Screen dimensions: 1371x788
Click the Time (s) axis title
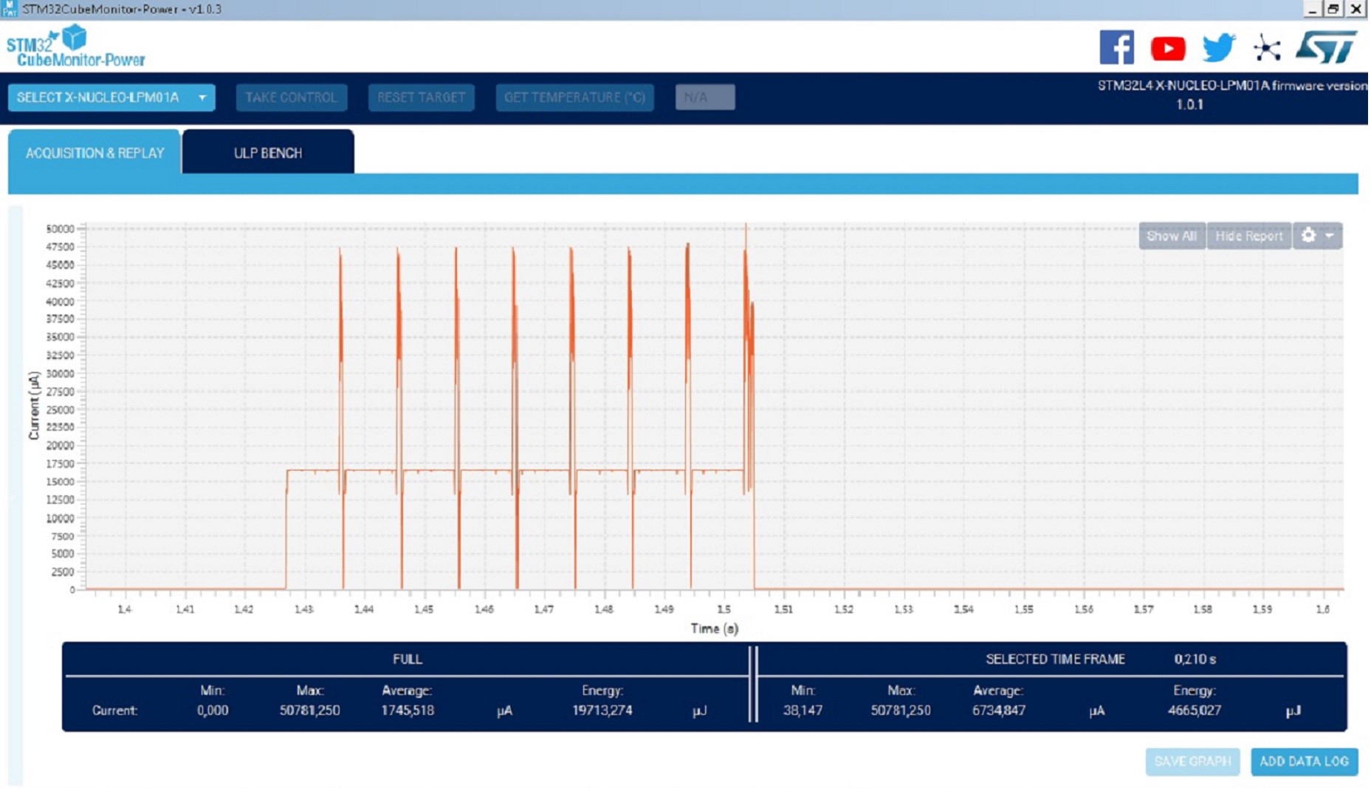click(714, 628)
